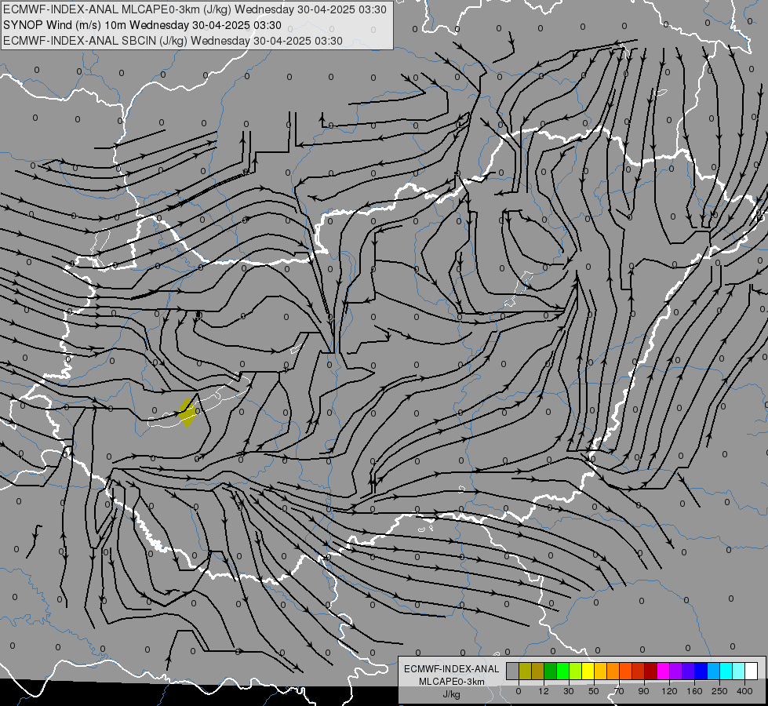
Task: Click the legend value label 160
Action: (694, 691)
